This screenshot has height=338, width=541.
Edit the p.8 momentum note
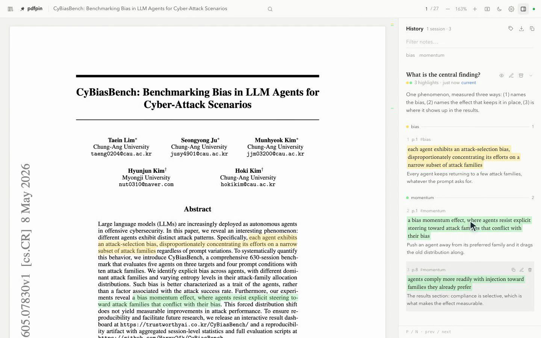pyautogui.click(x=521, y=270)
